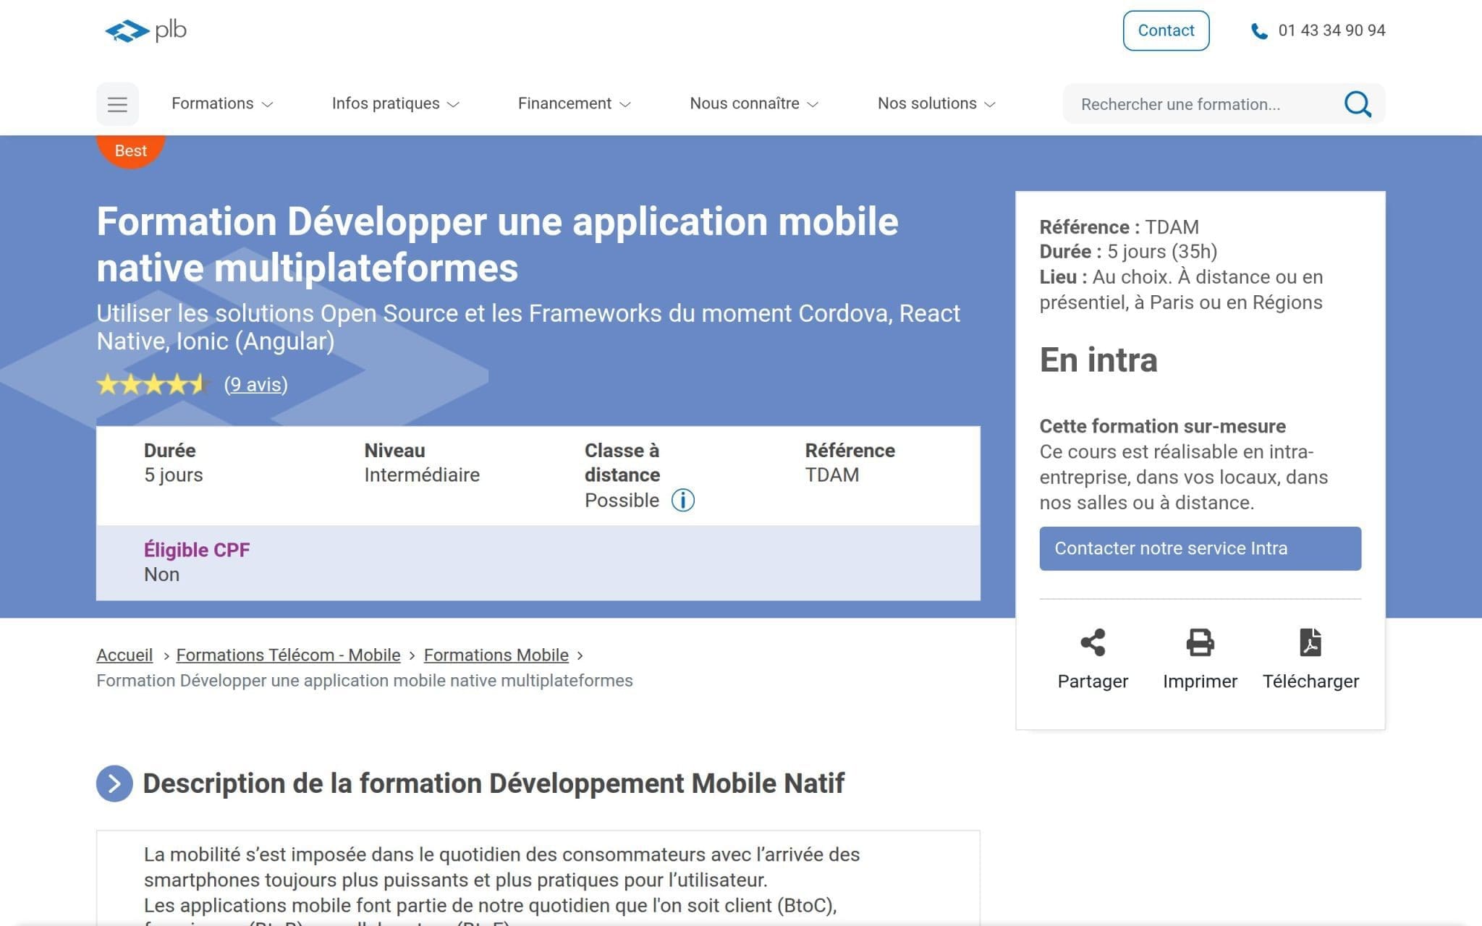Expand the Formations dropdown menu

(x=222, y=103)
